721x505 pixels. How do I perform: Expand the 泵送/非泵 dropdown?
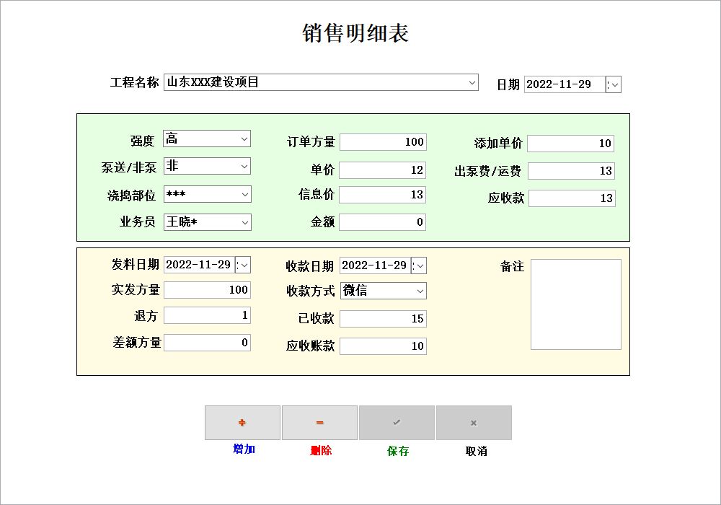244,167
